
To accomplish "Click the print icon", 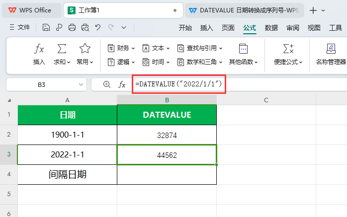I will (x=72, y=28).
